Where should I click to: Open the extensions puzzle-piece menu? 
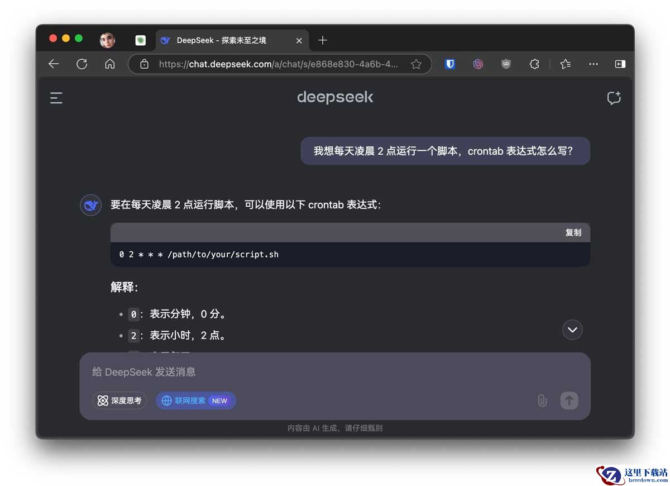[x=534, y=64]
